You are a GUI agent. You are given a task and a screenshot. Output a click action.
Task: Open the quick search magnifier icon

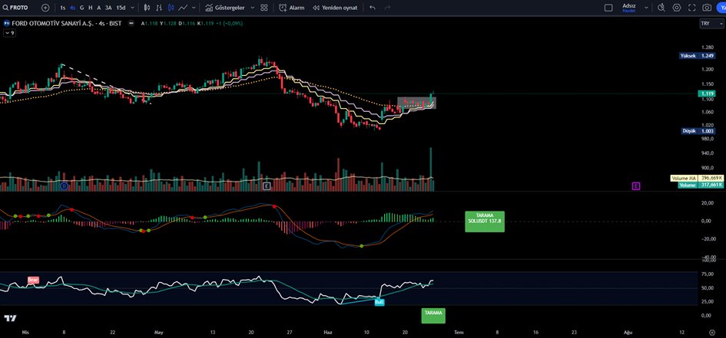661,8
